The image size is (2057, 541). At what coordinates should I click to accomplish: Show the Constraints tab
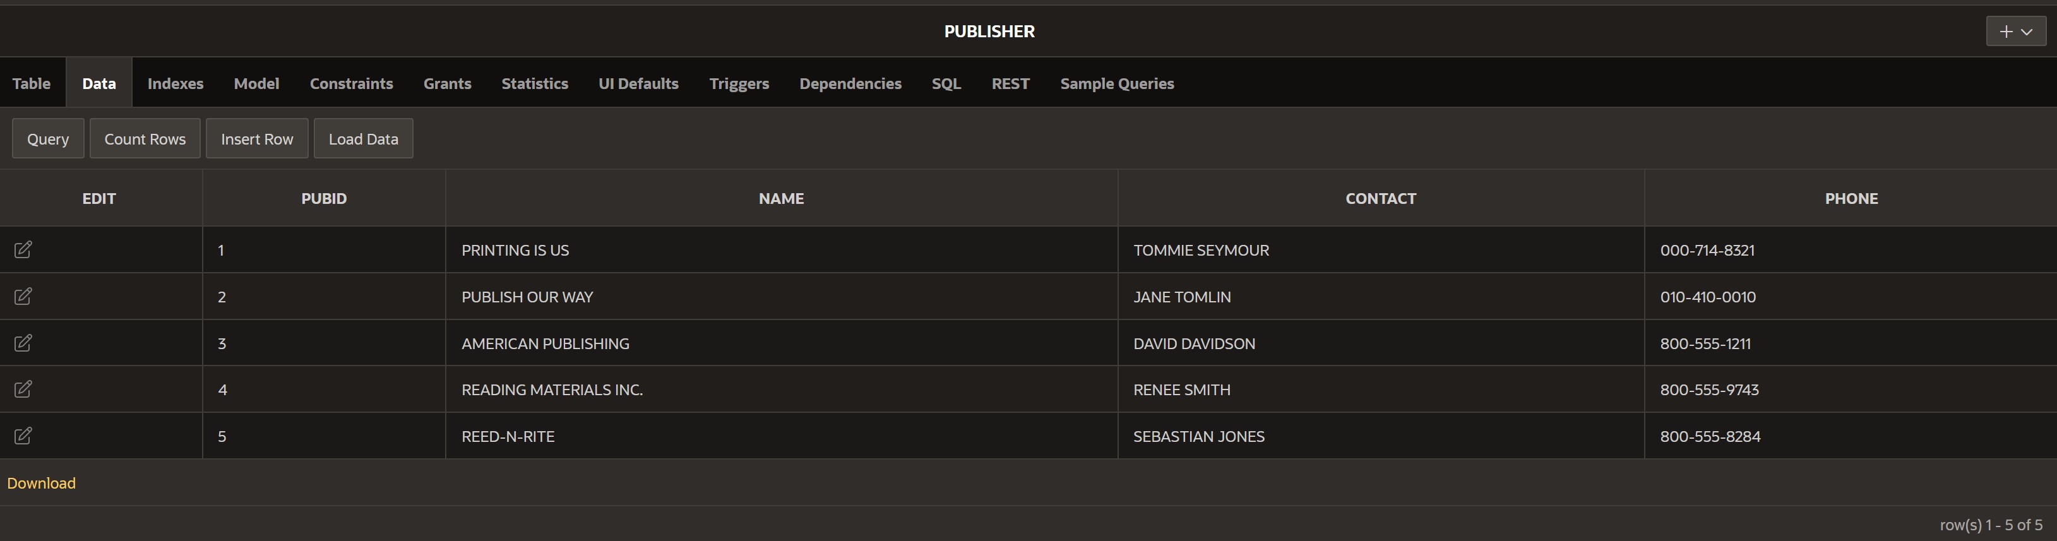(351, 83)
